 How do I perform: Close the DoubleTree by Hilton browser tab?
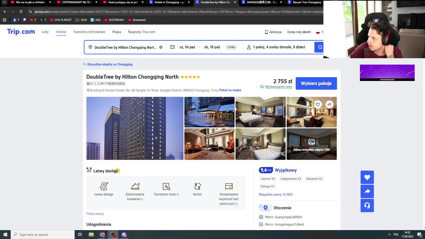(x=235, y=2)
